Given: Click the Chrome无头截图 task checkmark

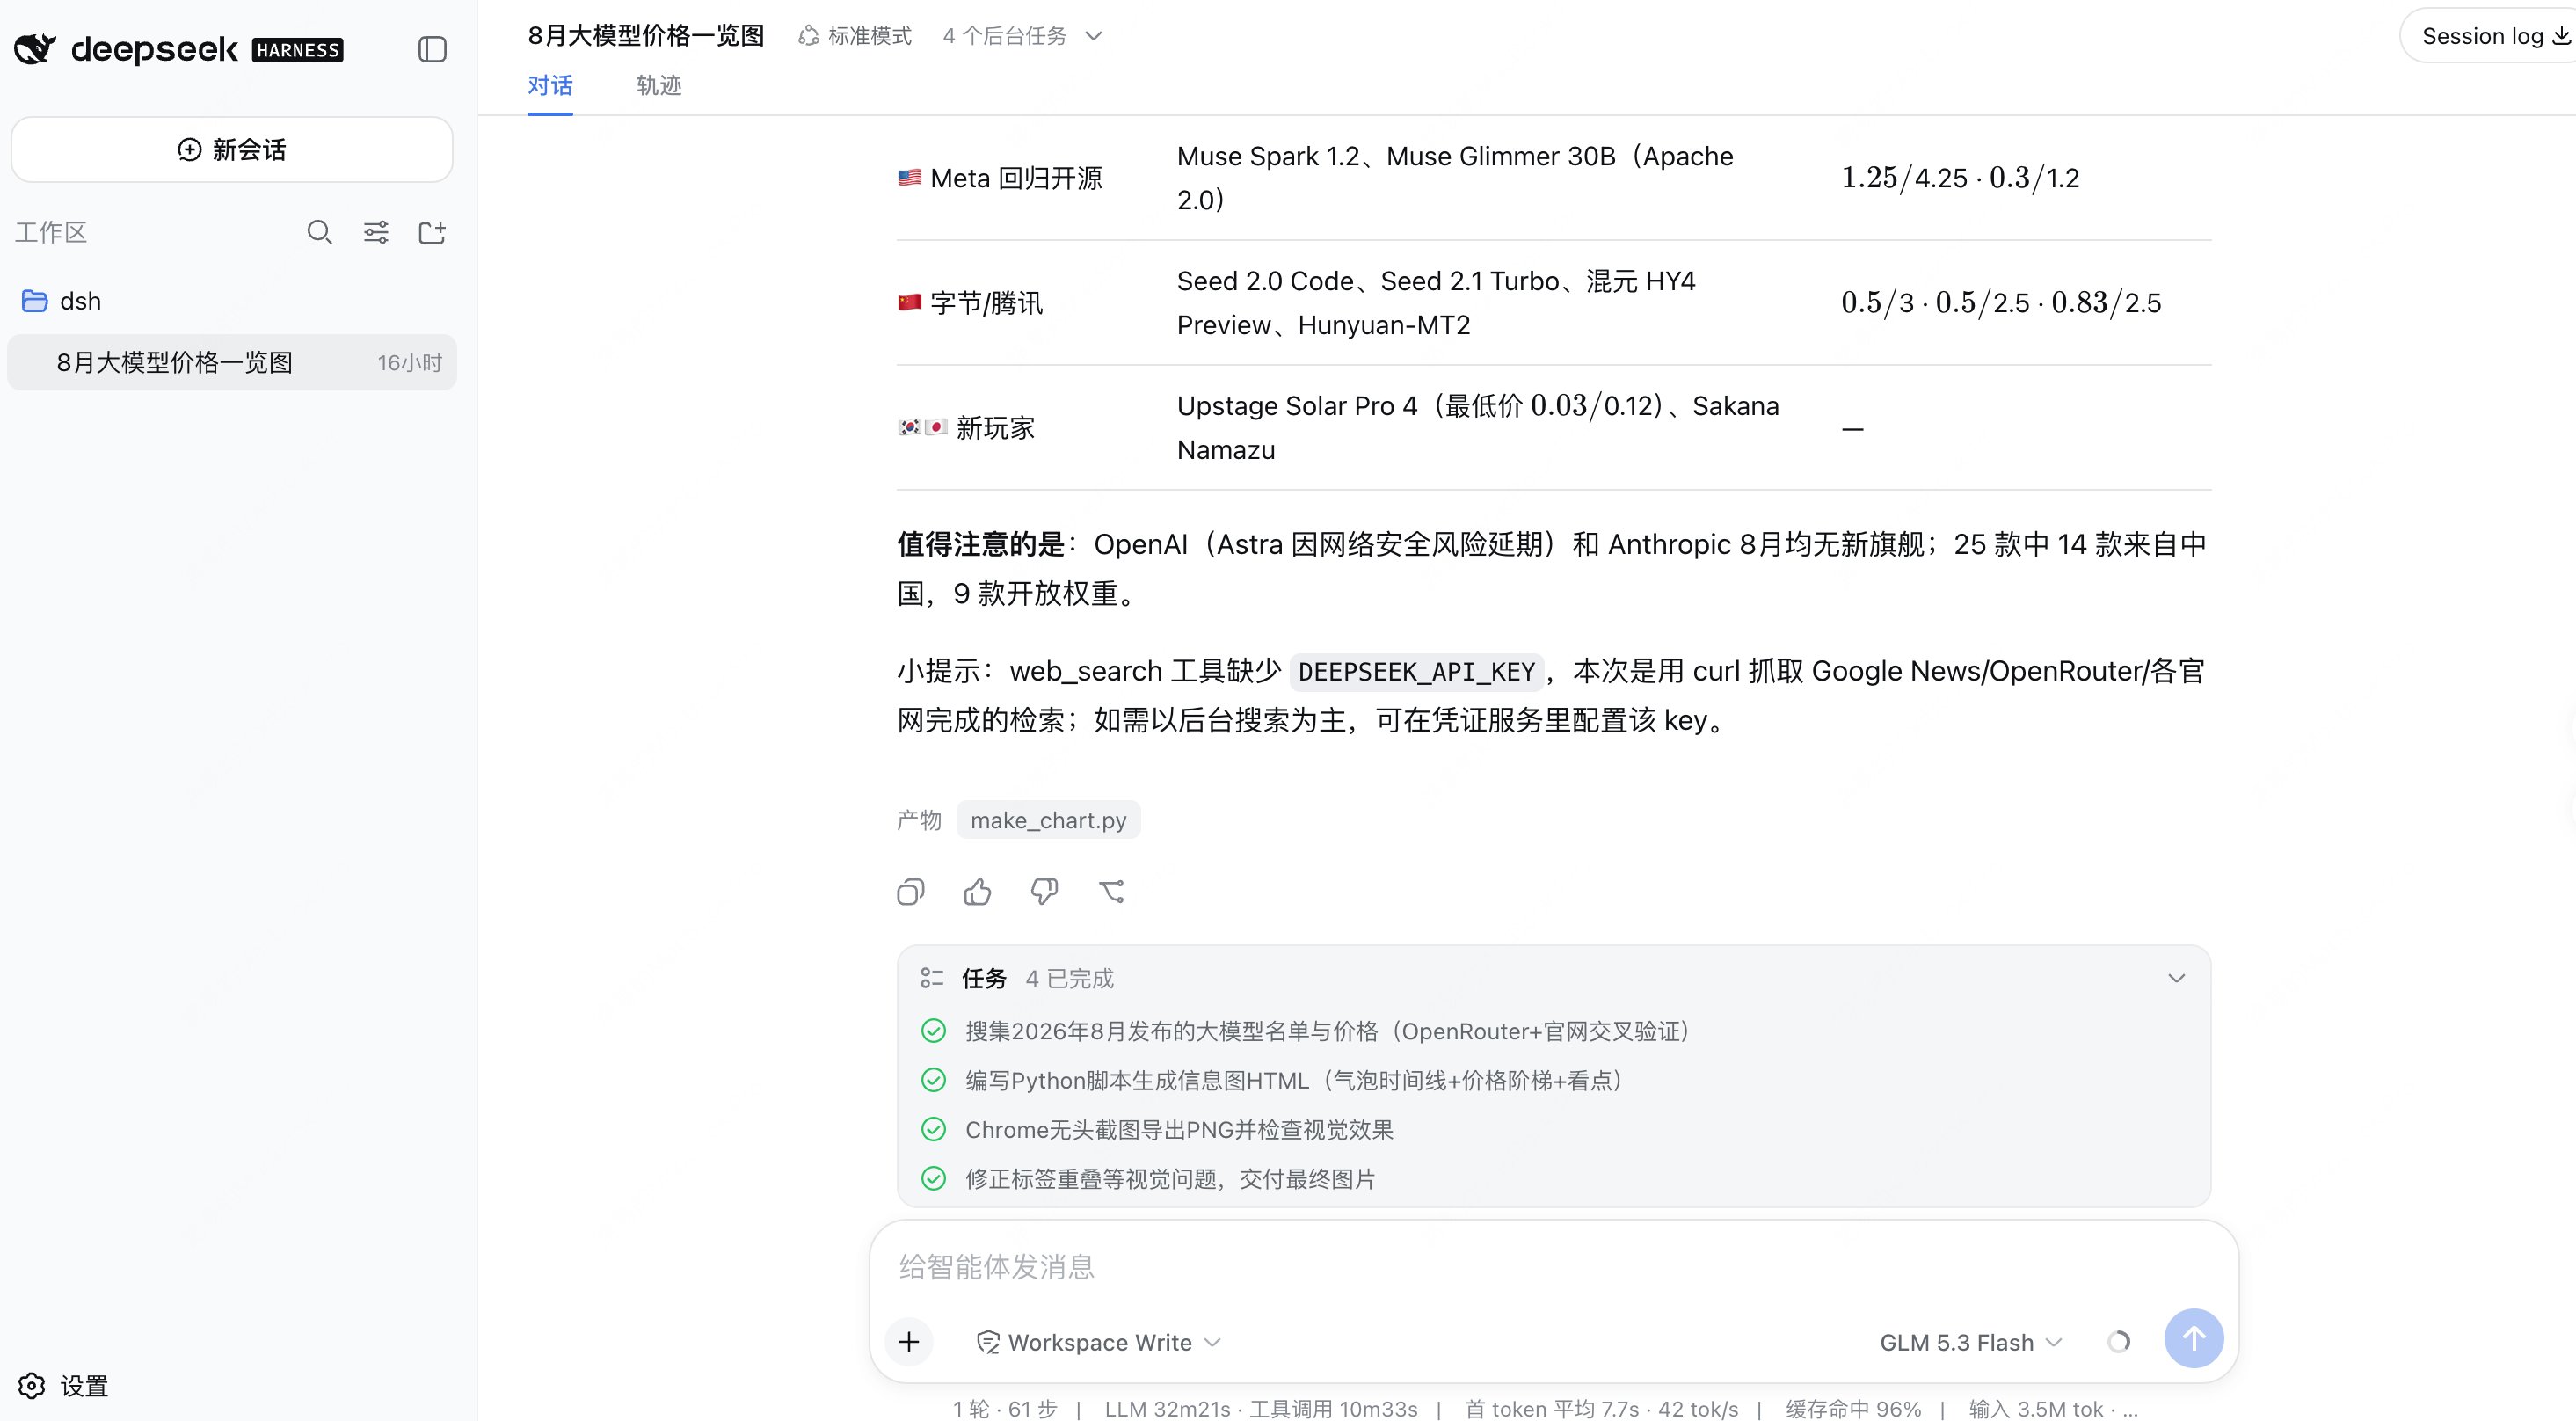Looking at the screenshot, I should click(x=933, y=1129).
